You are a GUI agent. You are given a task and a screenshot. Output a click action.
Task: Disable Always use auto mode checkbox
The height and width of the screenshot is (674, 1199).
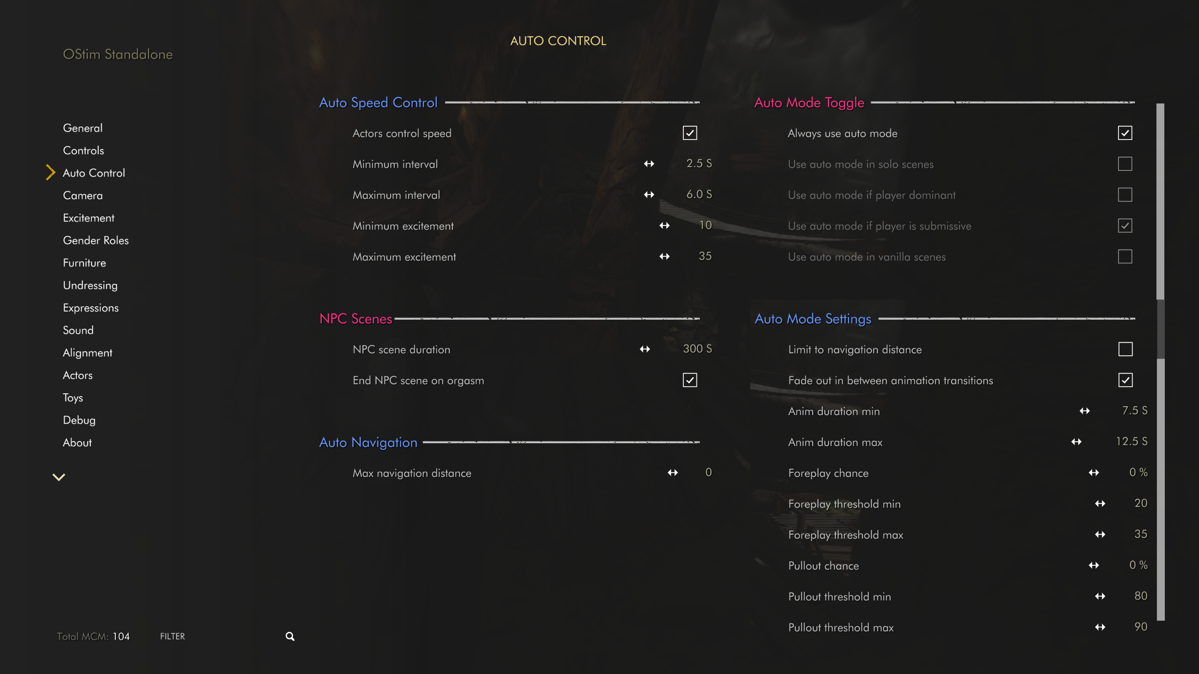point(1125,133)
